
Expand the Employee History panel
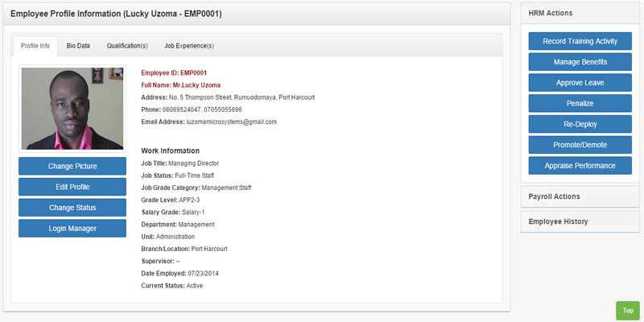(x=580, y=222)
